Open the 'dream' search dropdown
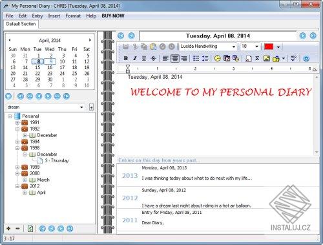The image size is (323, 245). 81,107
